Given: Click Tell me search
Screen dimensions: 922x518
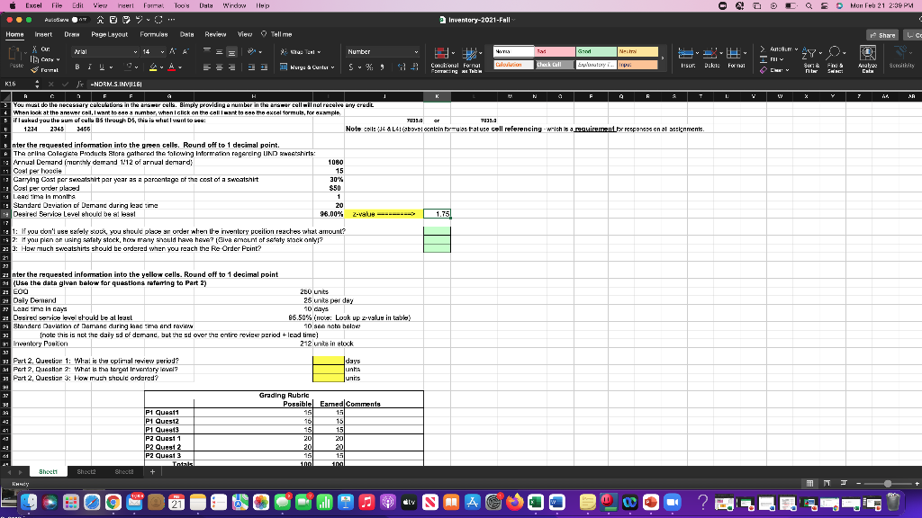Looking at the screenshot, I should [x=277, y=35].
